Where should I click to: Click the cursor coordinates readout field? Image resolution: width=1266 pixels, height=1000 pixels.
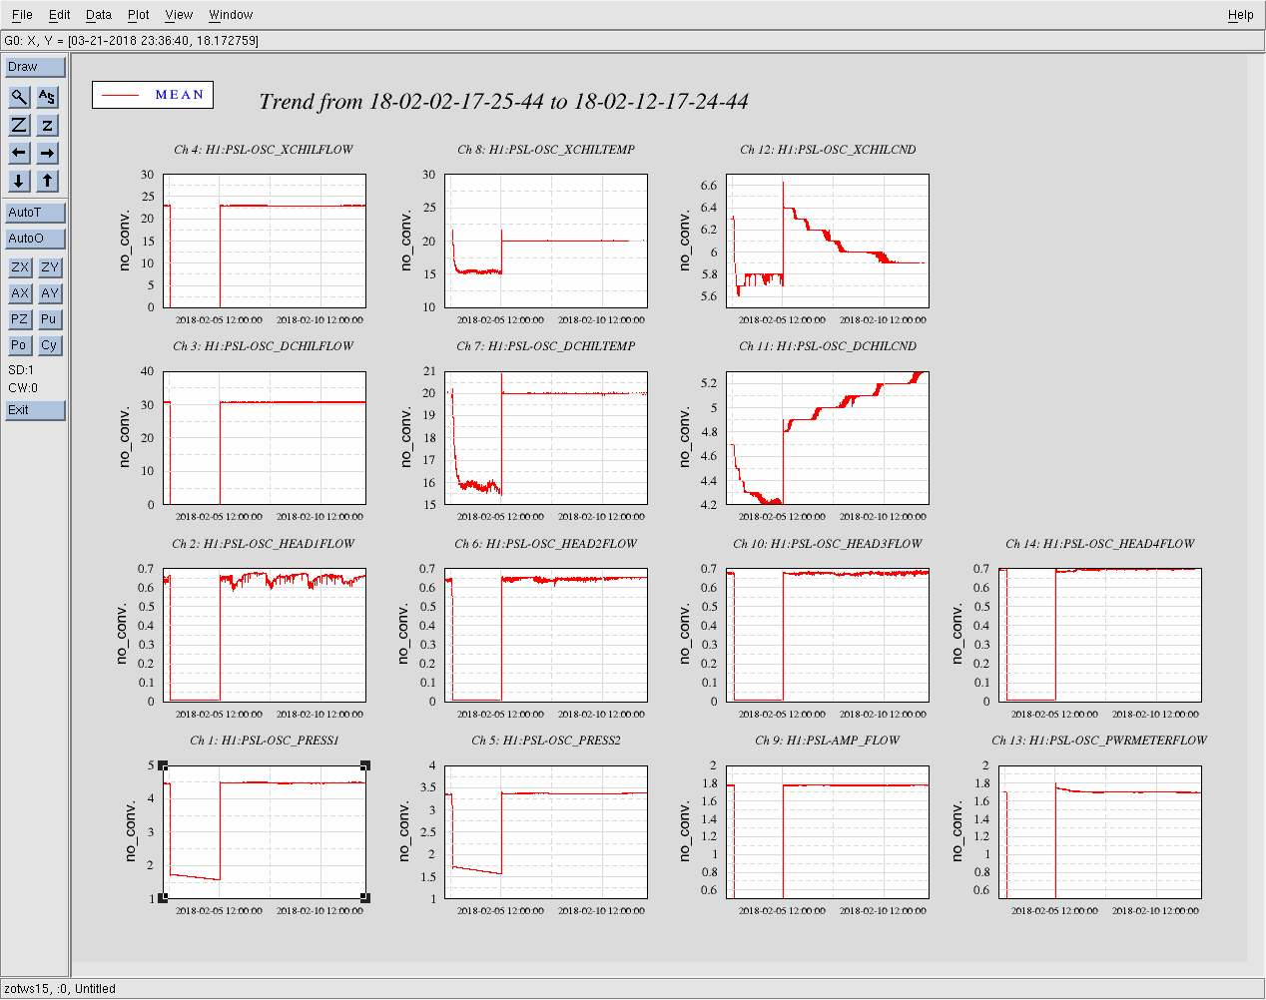pyautogui.click(x=632, y=41)
